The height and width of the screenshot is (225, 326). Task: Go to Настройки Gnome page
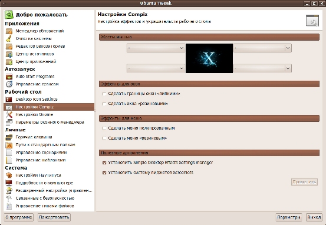point(34,115)
